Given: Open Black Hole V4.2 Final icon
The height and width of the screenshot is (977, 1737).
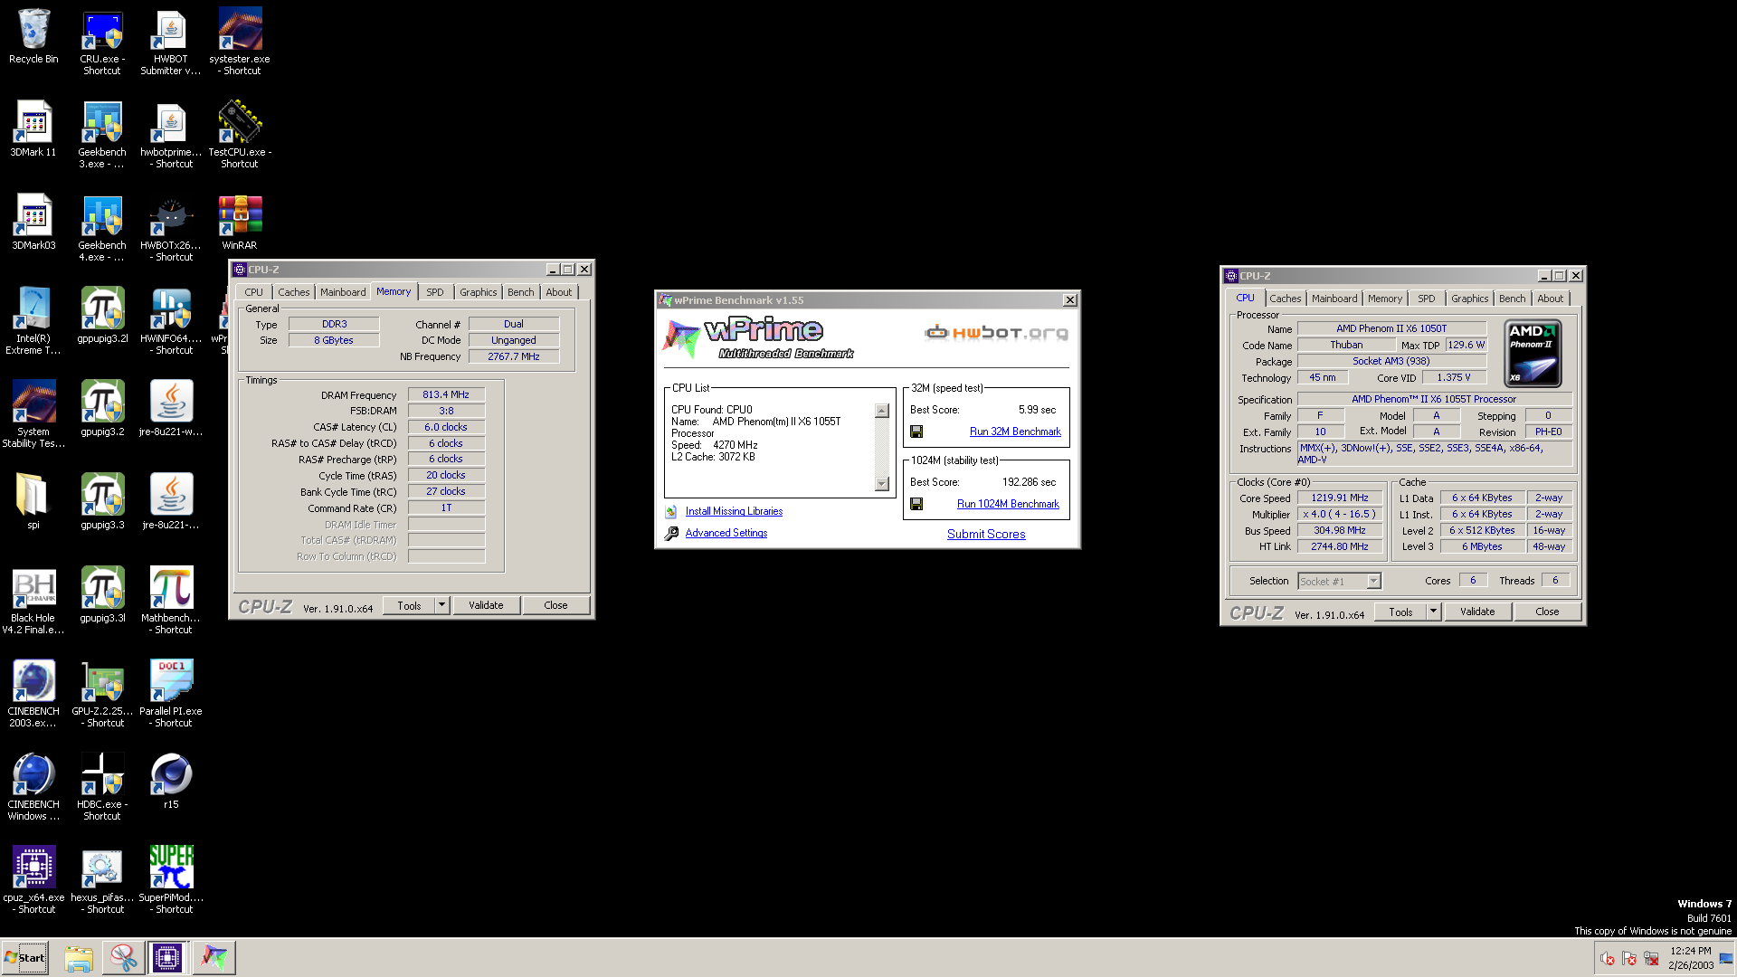Looking at the screenshot, I should coord(33,601).
